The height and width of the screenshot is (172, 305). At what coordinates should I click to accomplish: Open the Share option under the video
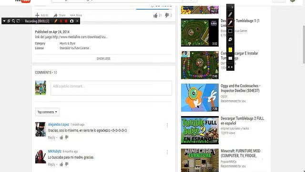click(60, 15)
